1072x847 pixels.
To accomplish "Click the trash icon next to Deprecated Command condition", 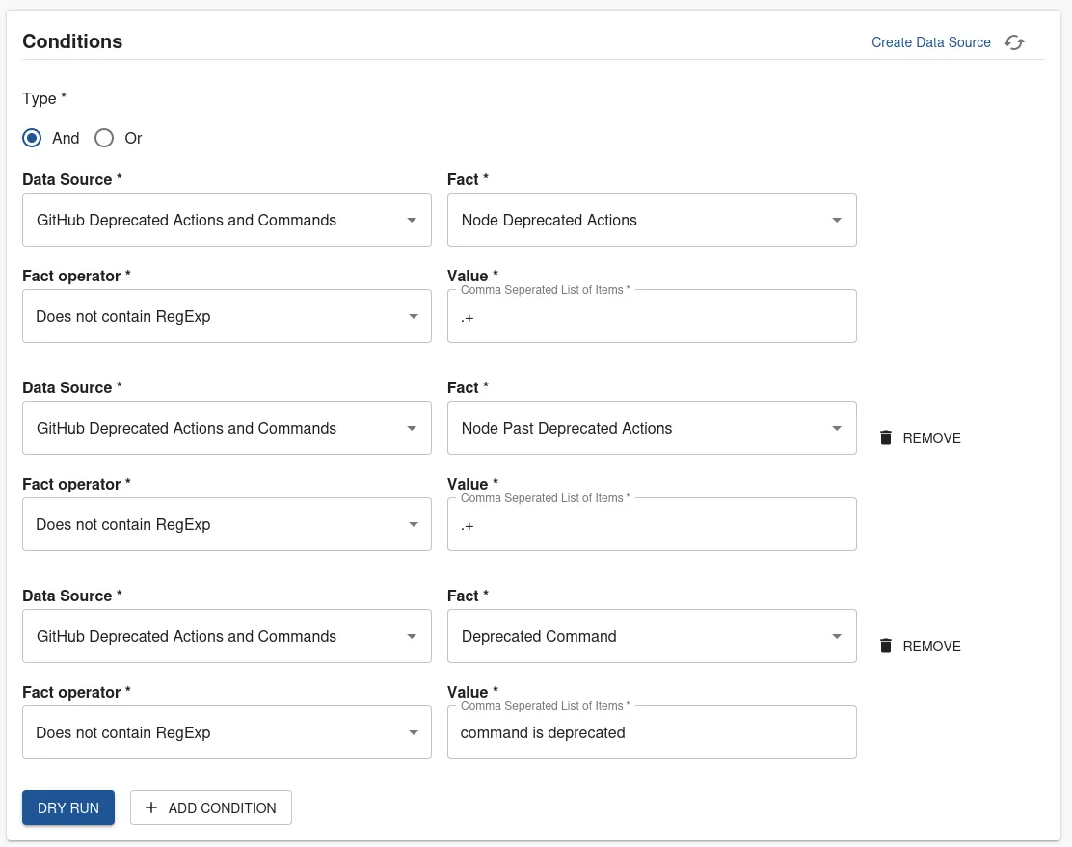I will coord(886,646).
